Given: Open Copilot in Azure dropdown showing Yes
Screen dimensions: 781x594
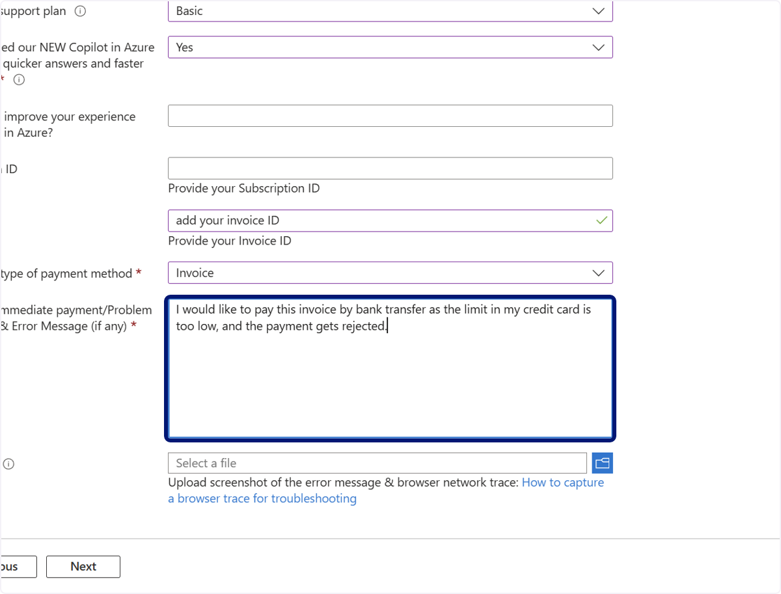Looking at the screenshot, I should 390,47.
